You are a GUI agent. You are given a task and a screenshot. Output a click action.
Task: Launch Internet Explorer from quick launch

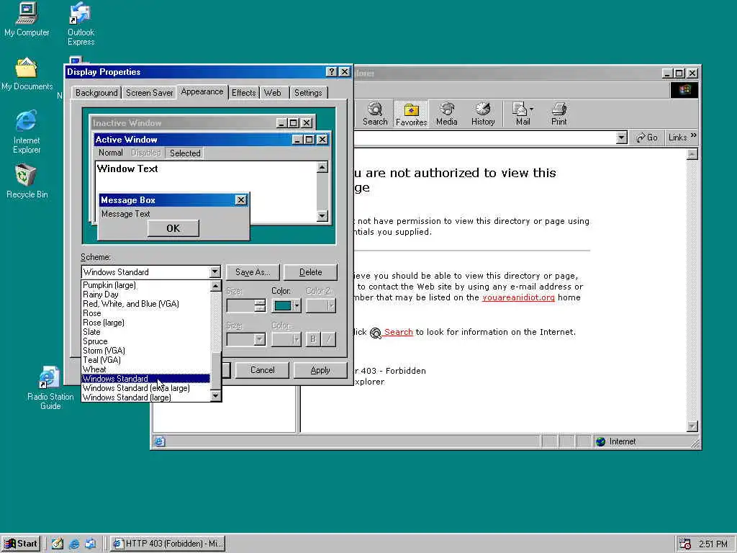click(74, 544)
